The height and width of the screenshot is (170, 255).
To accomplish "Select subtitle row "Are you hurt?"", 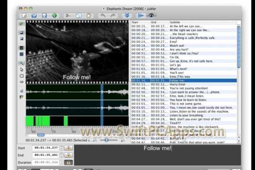I will (x=184, y=50).
